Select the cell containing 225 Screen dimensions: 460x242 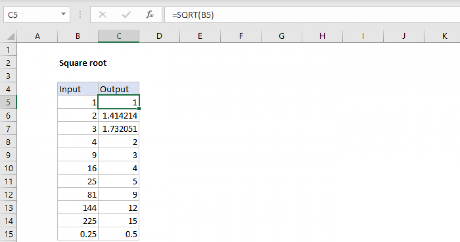[x=77, y=221]
